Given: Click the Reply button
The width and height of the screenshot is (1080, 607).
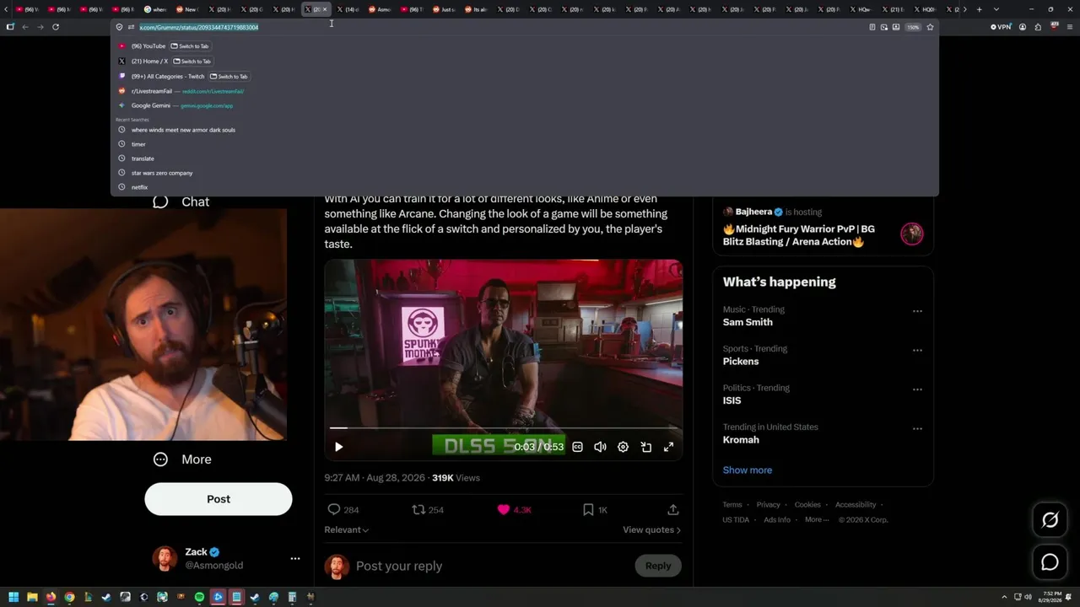Looking at the screenshot, I should [658, 566].
